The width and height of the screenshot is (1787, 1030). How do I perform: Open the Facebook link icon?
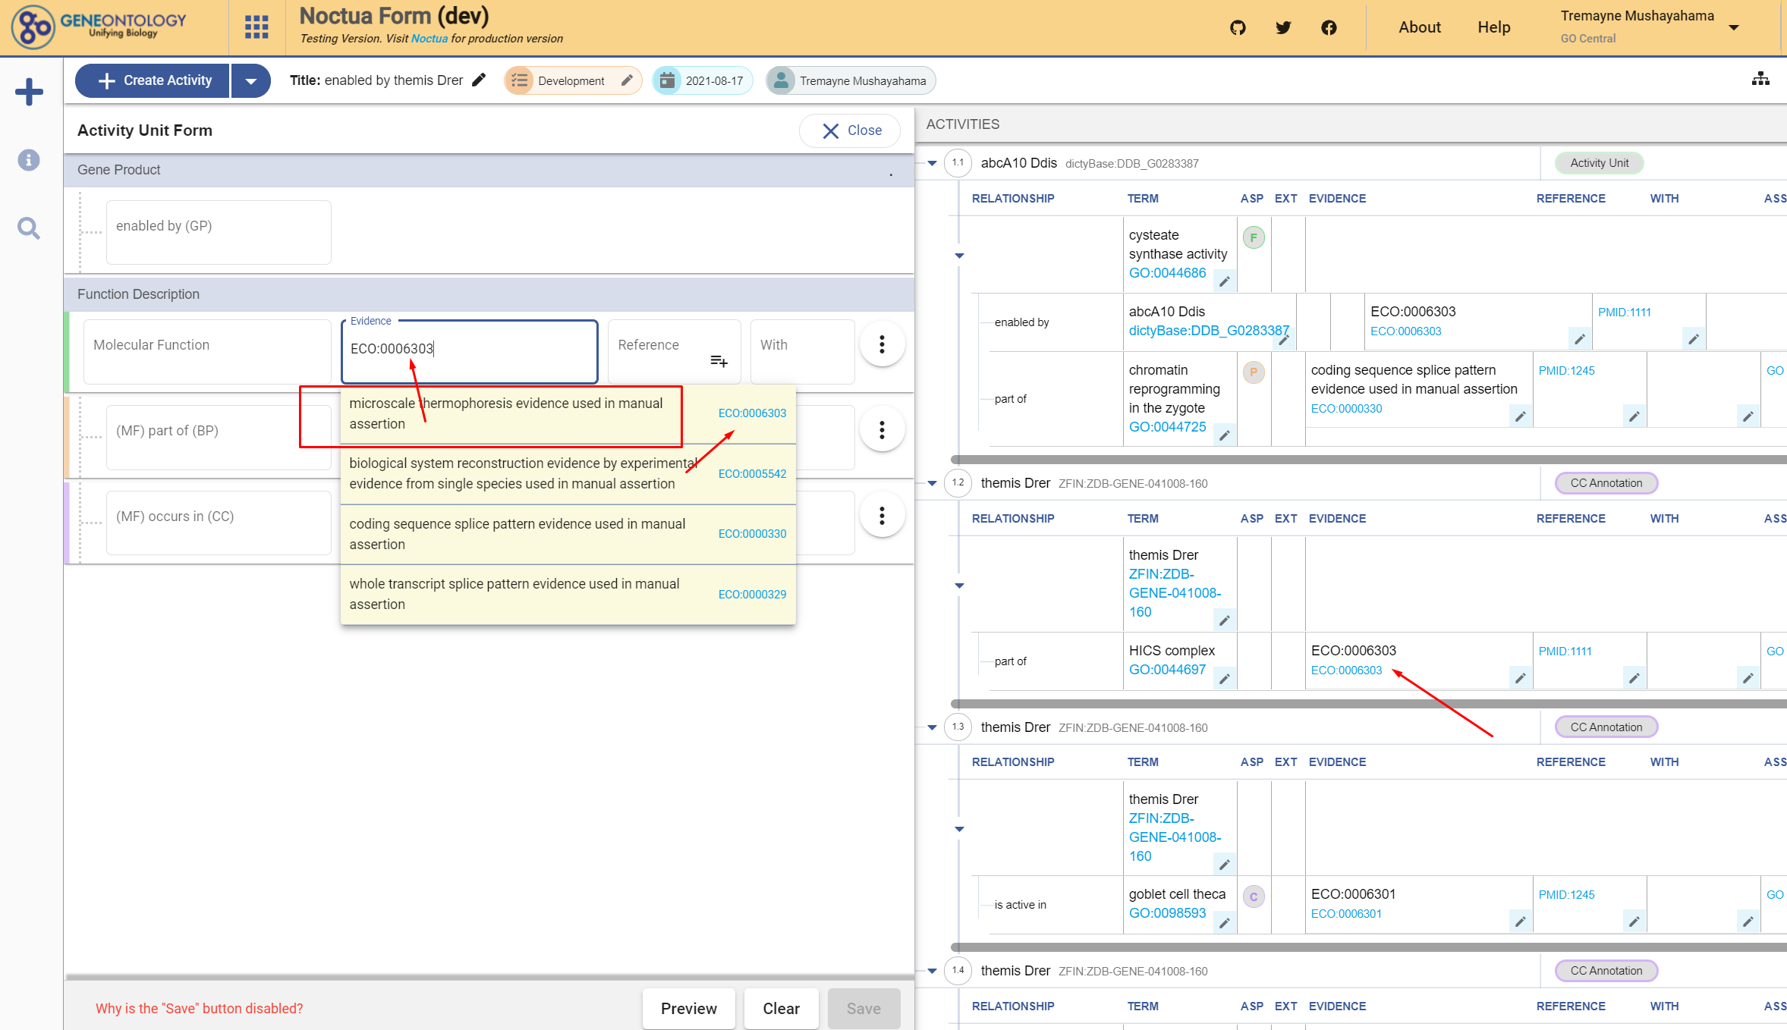pos(1329,27)
